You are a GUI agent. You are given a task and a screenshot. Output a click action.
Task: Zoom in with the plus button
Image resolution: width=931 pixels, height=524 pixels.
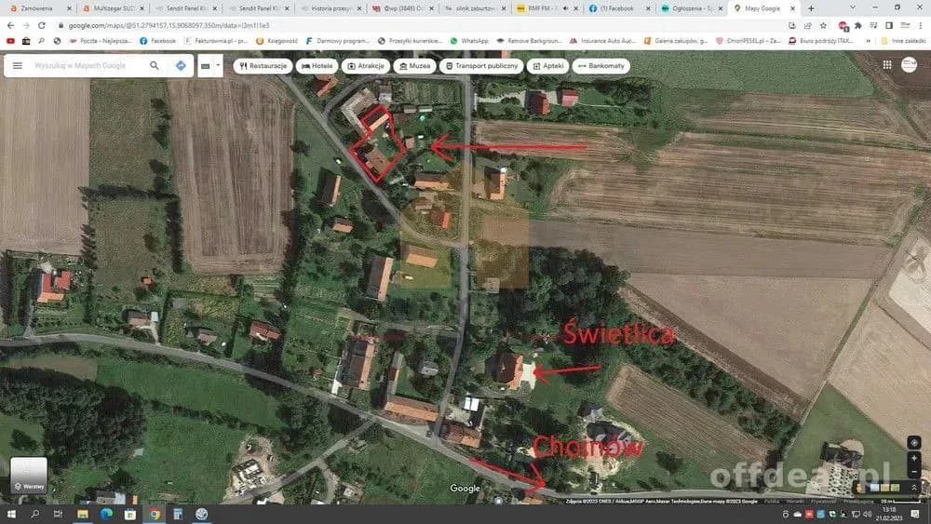914,458
